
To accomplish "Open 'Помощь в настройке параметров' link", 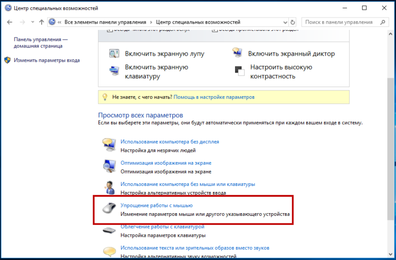I will point(214,97).
